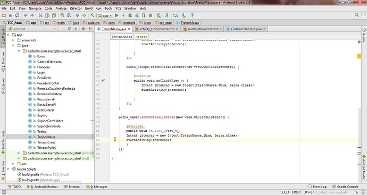
Task: Collapse the cadastro.com.example.lucas.tcc_atual package
Action: pos(19,51)
